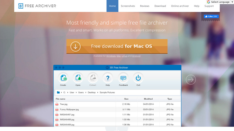Click the 2.76 Mb size cell
This screenshot has width=234, height=131.
click(x=126, y=104)
